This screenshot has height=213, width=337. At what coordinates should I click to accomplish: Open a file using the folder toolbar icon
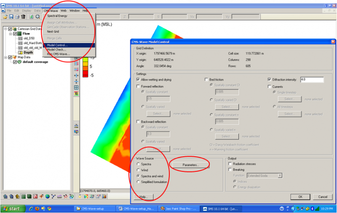point(5,17)
